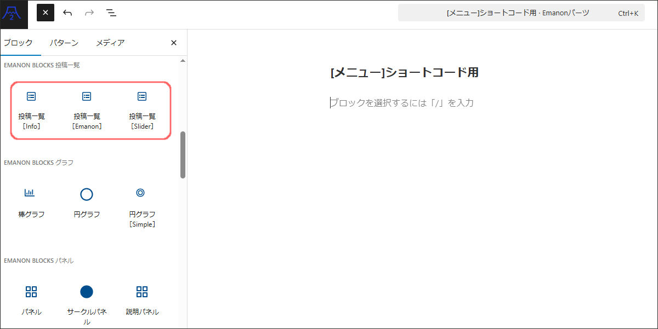
Task: Add the 円グラフ pie chart block
Action: click(x=87, y=203)
